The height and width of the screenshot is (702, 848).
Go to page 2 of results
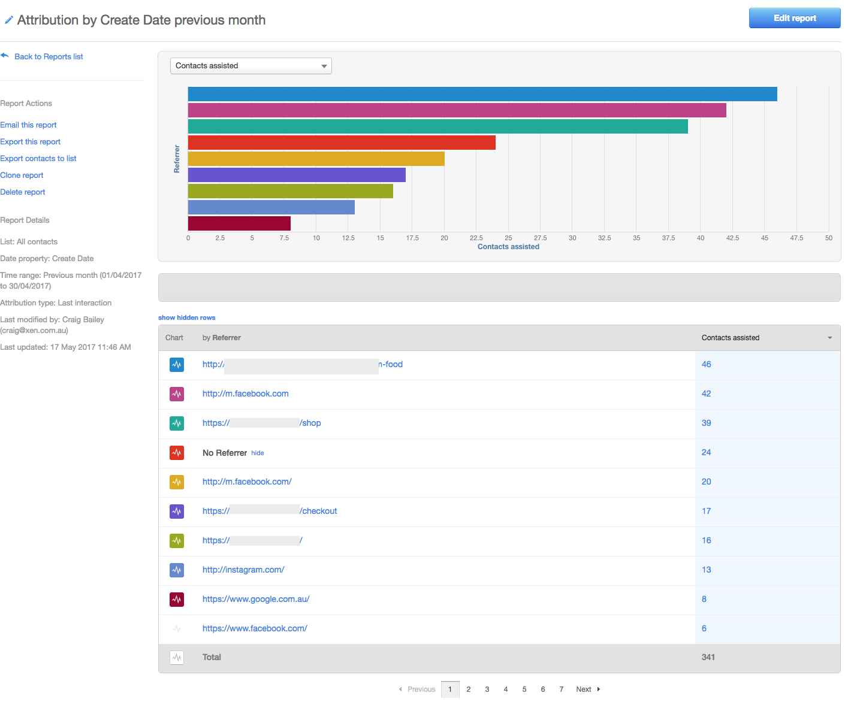[x=469, y=689]
